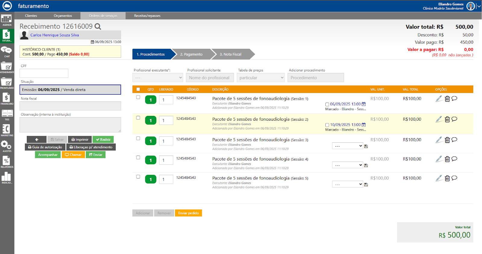Click the Reabrir button
The width and height of the screenshot is (482, 254).
pyautogui.click(x=103, y=140)
